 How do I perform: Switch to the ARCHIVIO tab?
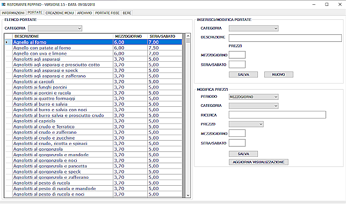[84, 13]
